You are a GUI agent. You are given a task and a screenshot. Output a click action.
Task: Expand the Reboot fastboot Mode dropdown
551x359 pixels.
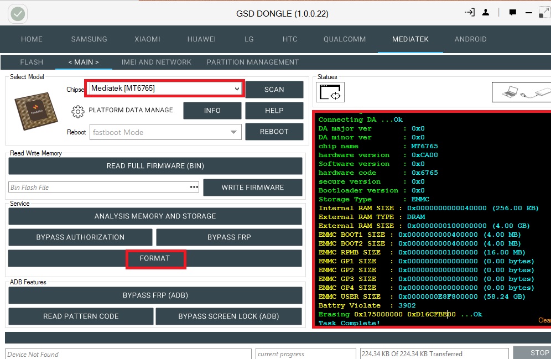[x=165, y=132]
